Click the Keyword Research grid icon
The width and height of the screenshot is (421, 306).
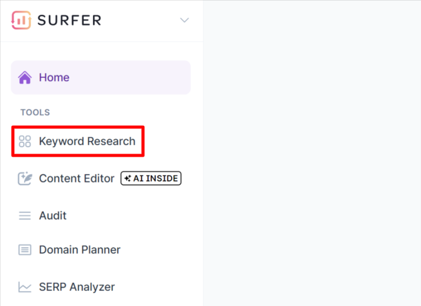tap(24, 141)
